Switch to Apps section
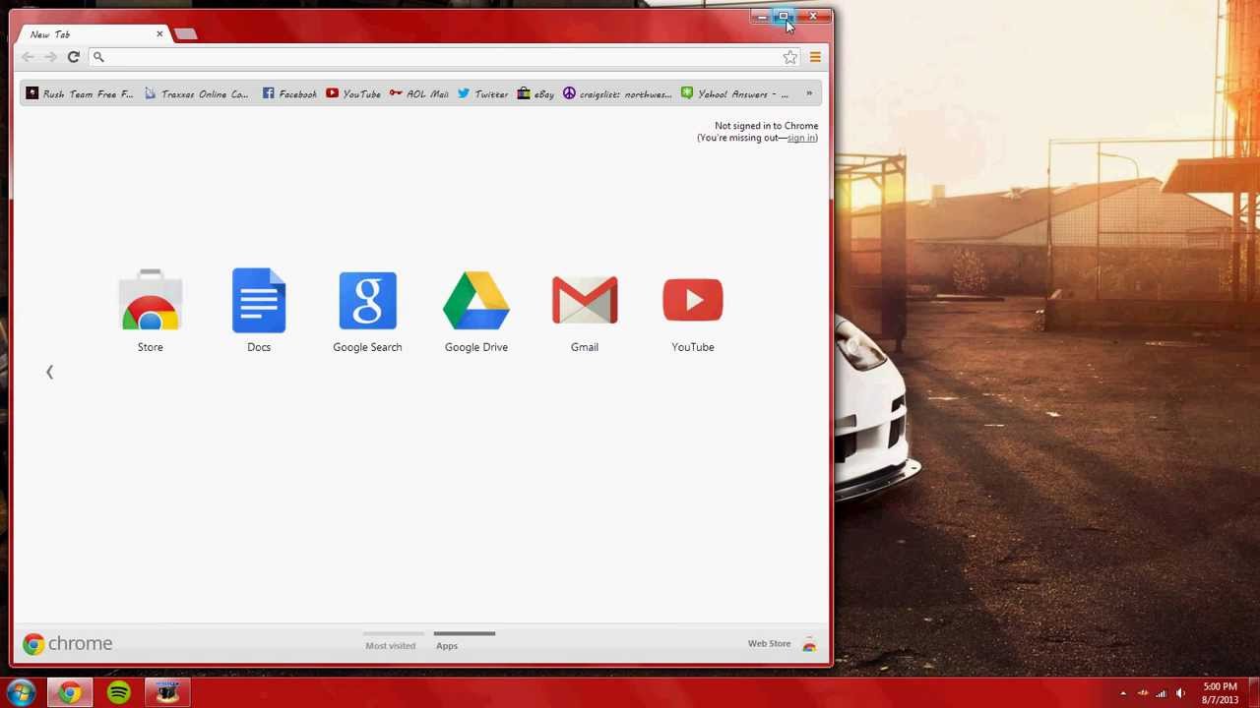 (x=447, y=645)
